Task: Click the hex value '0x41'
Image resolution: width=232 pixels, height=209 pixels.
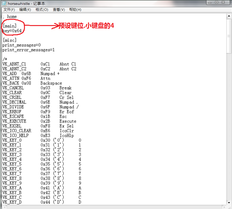Action: [46, 188]
